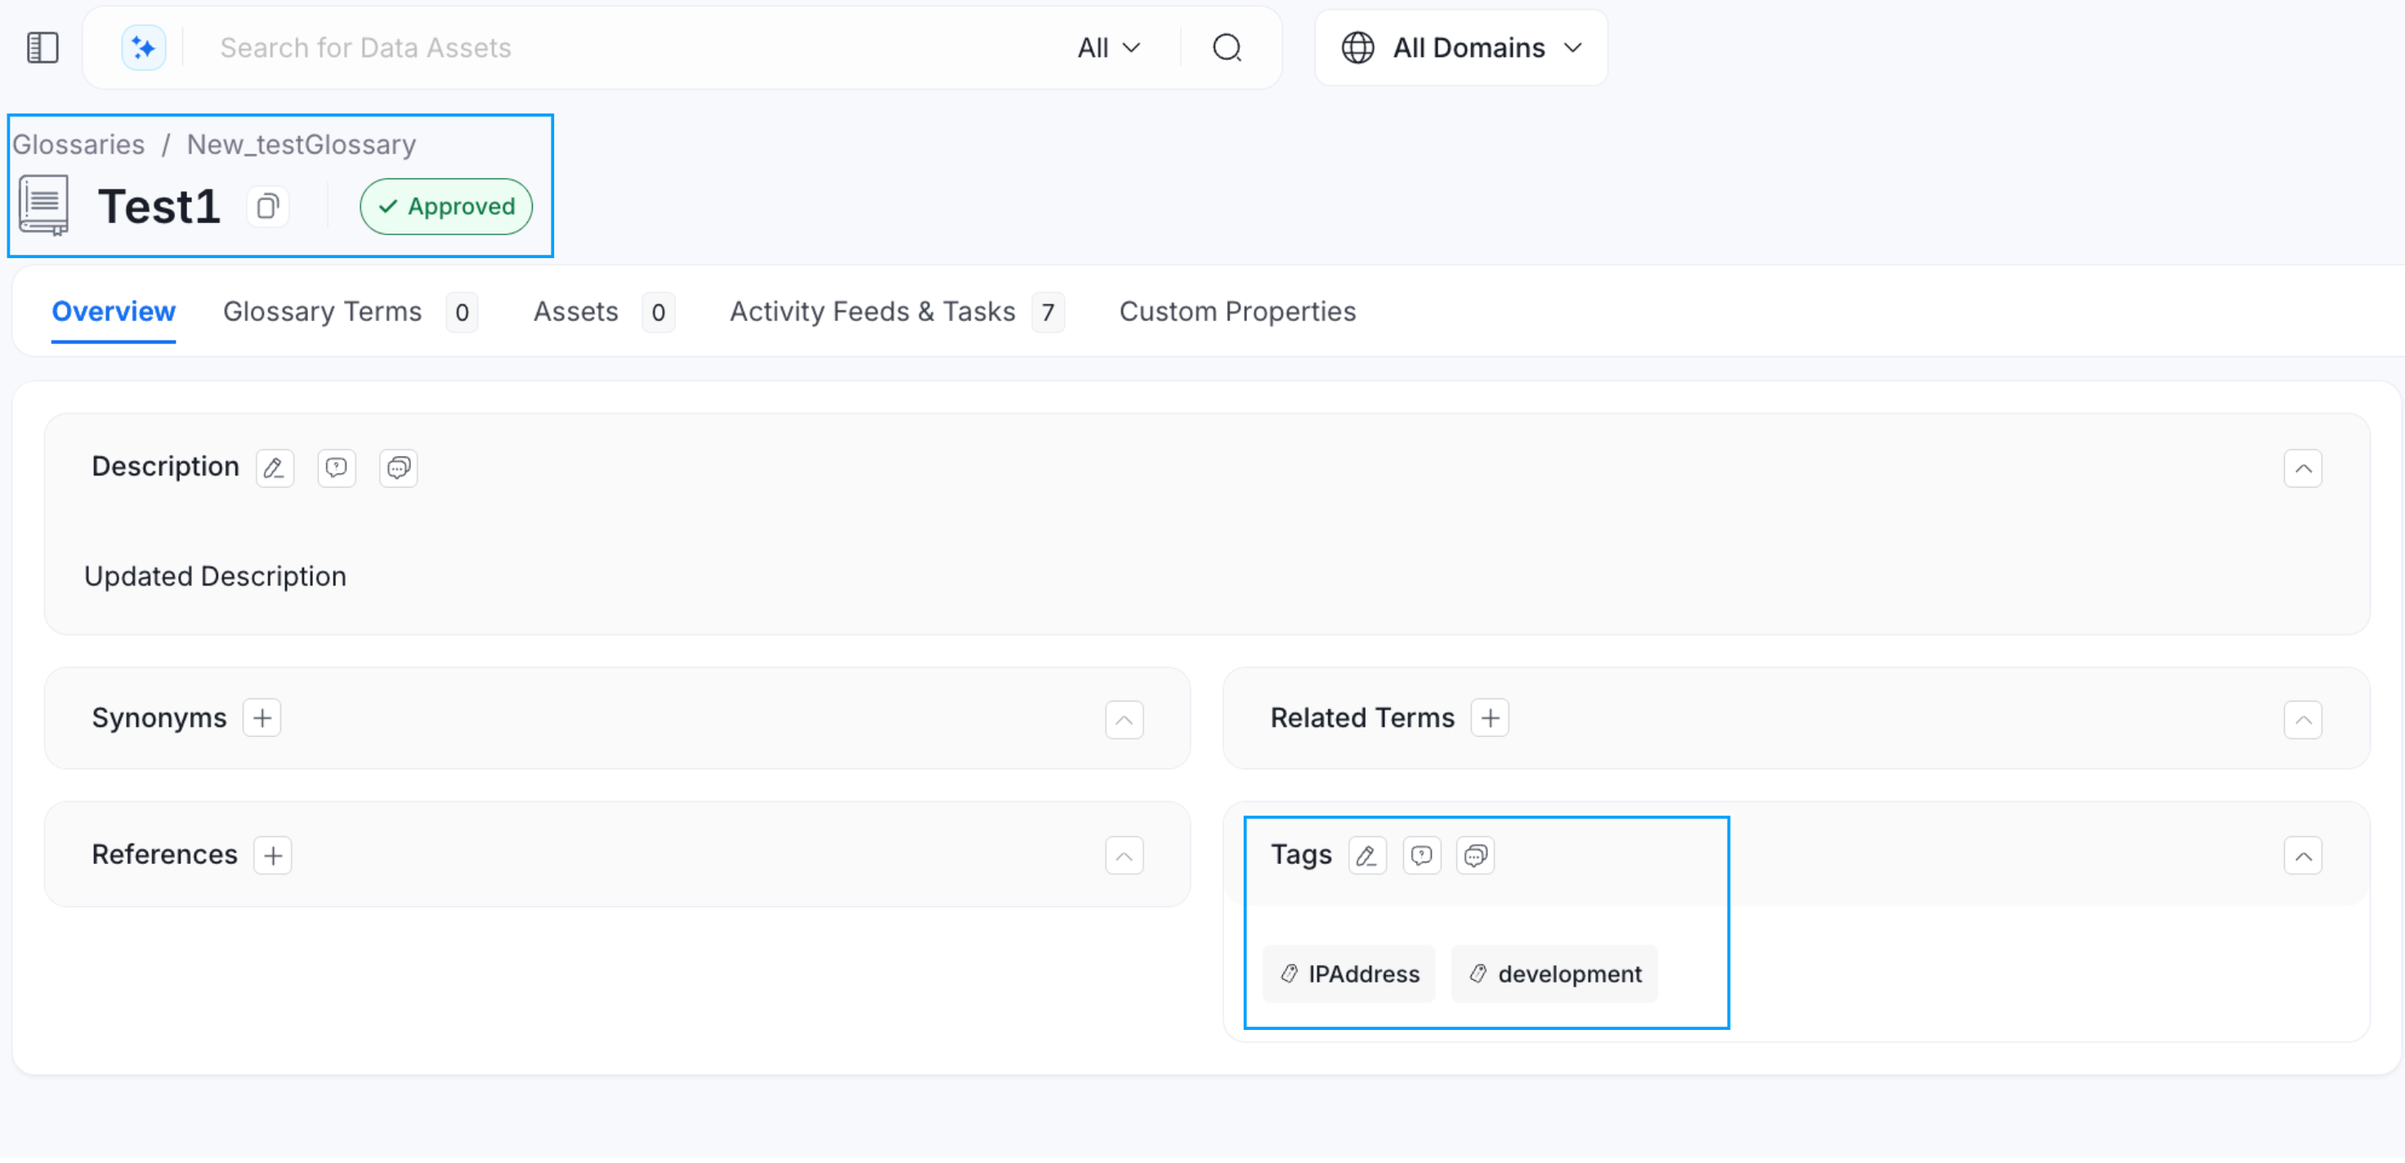This screenshot has height=1163, width=2405.
Task: Open the Tags conversation icon
Action: coord(1475,855)
